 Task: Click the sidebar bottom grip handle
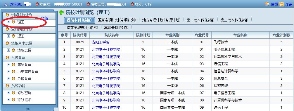coord(27,109)
